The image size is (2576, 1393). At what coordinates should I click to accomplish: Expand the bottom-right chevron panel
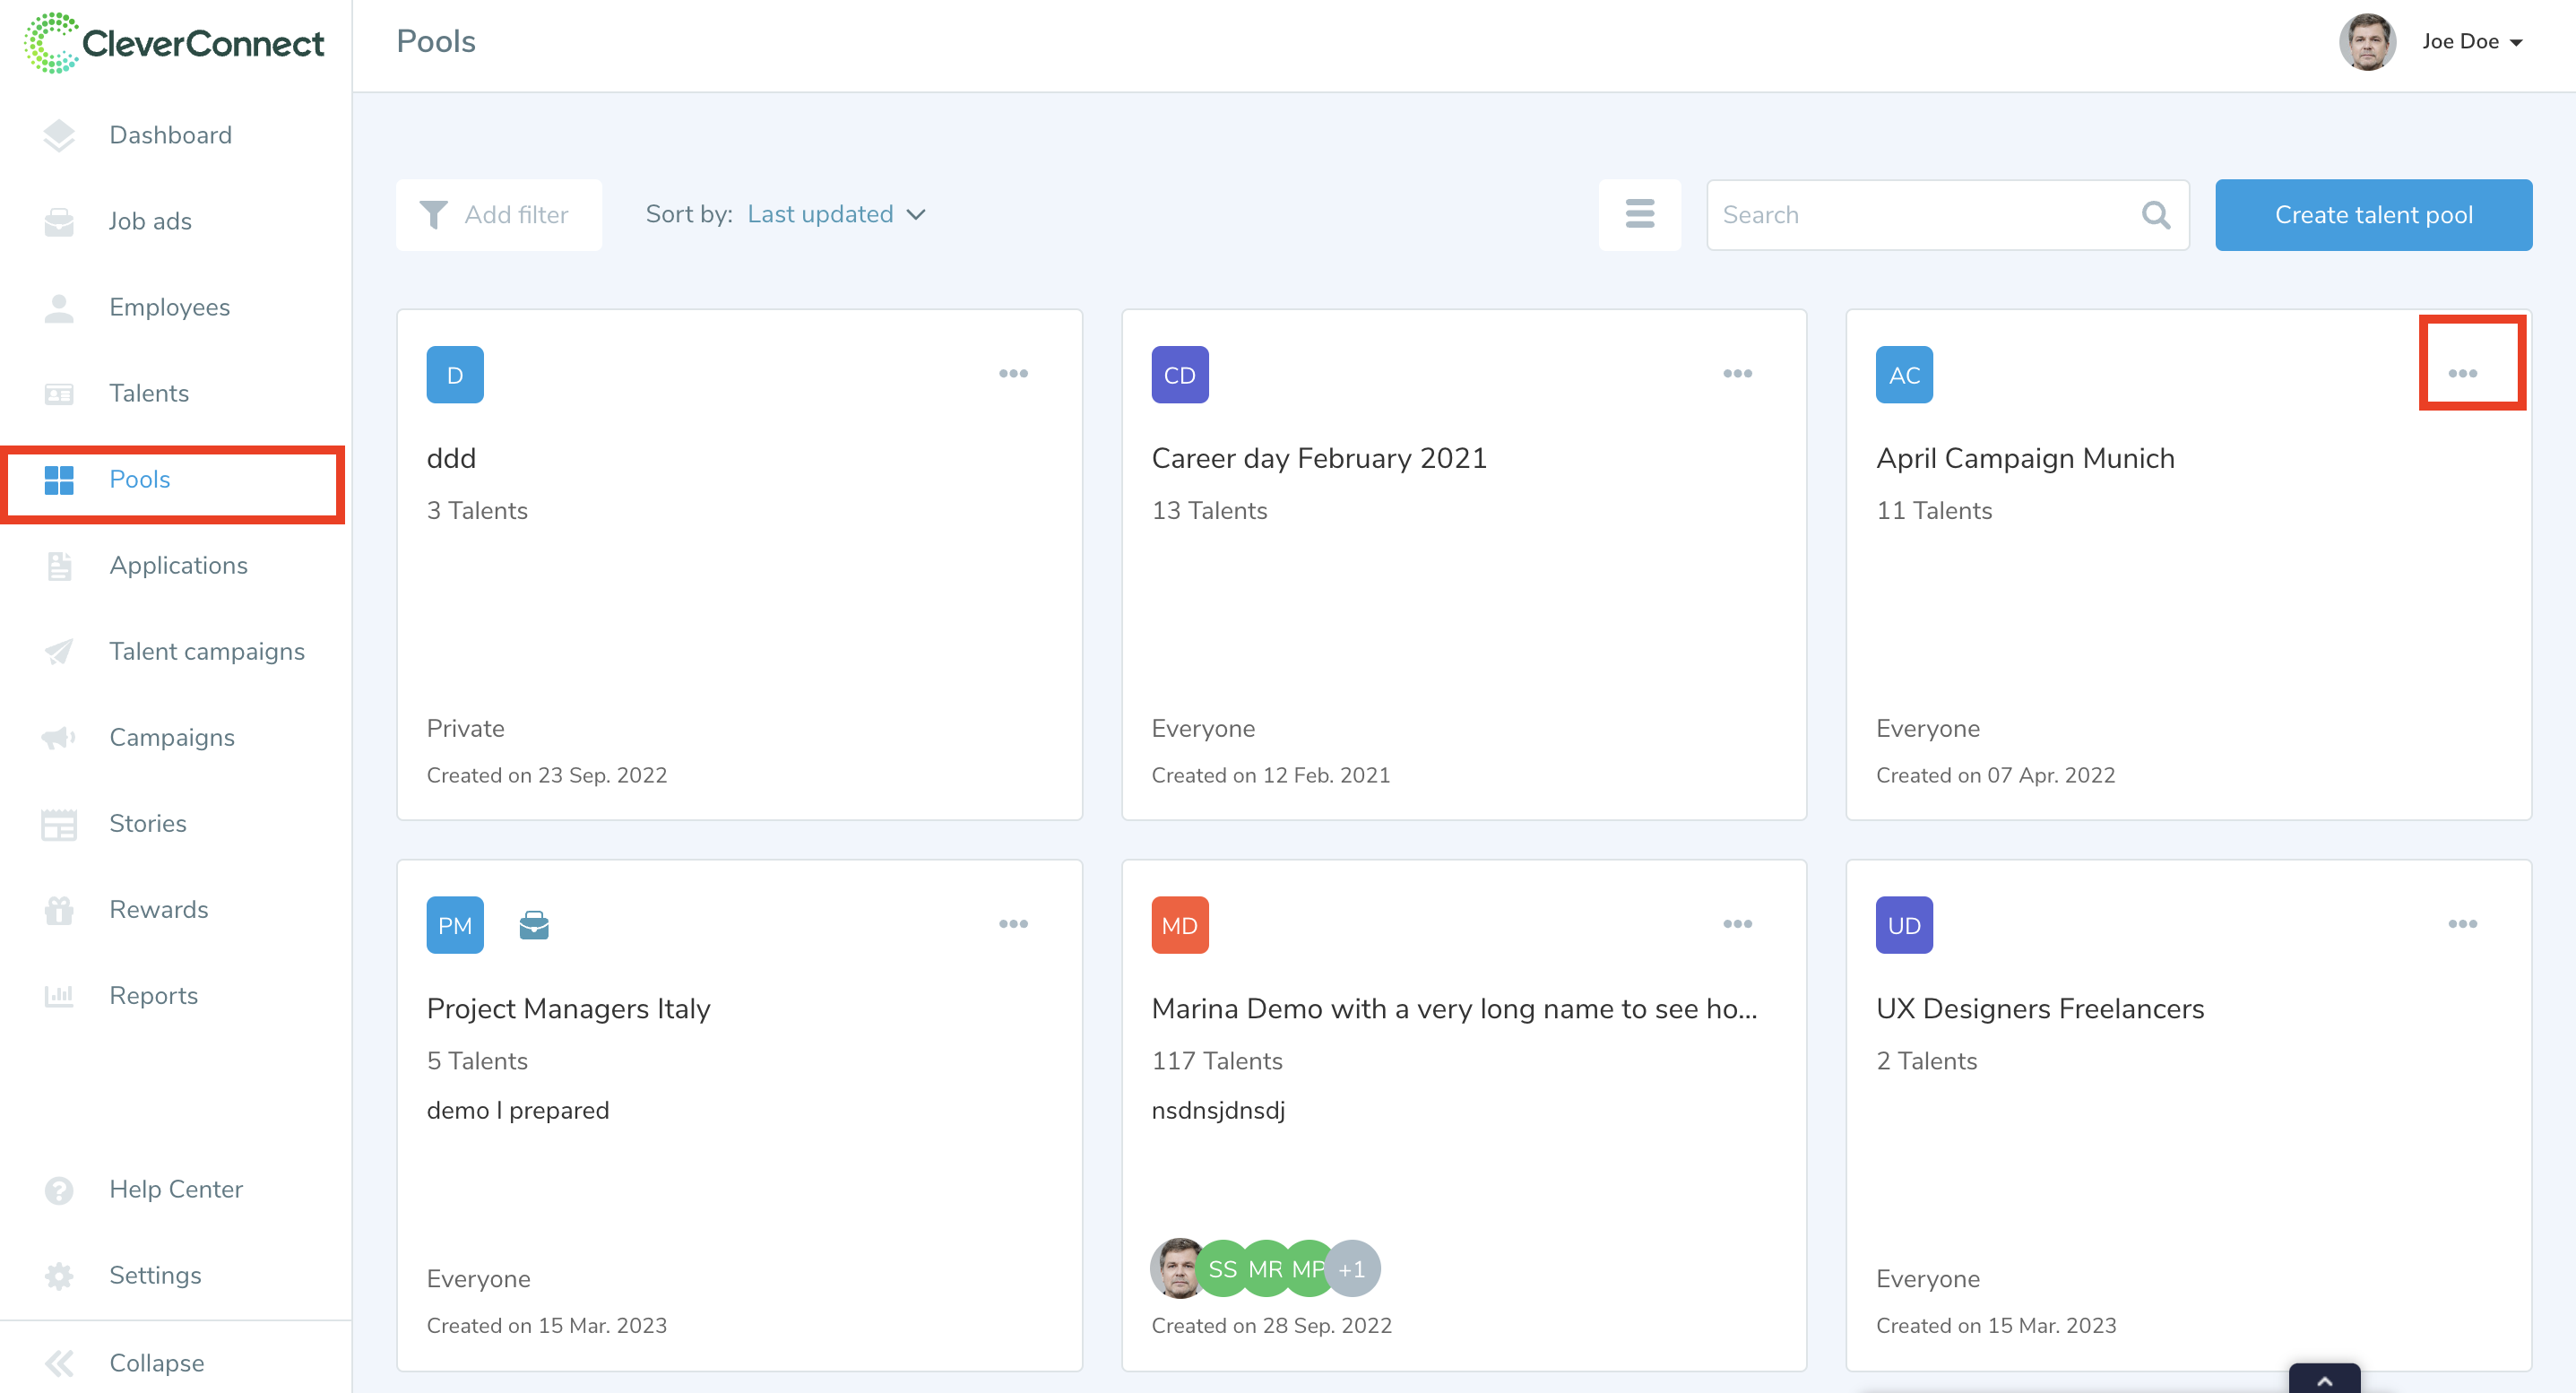2324,1380
